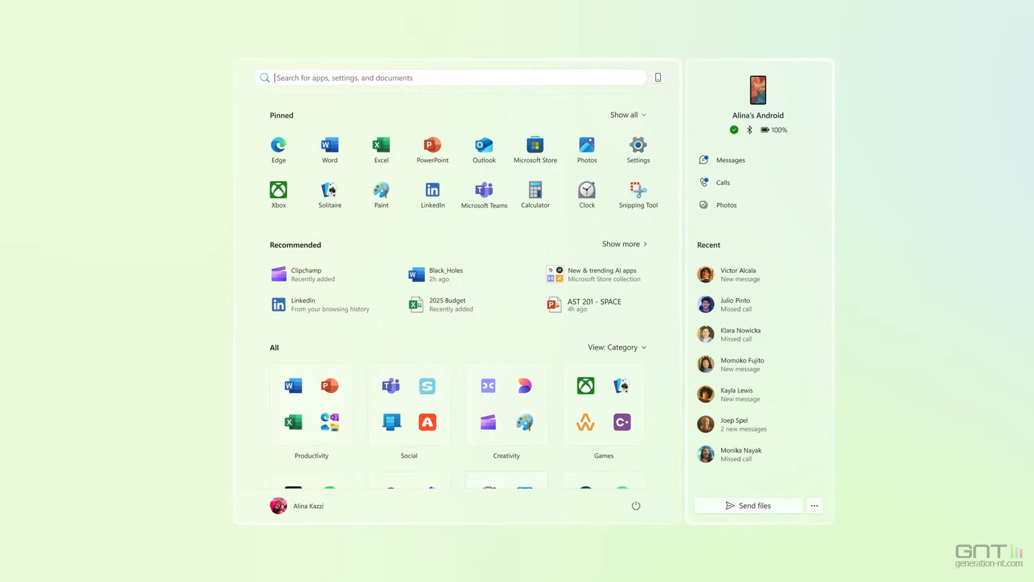The height and width of the screenshot is (582, 1034).
Task: Open the recommended Clipchamp item
Action: 304,274
